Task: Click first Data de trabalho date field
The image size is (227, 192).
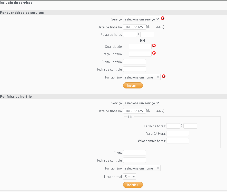Action: click(134, 27)
